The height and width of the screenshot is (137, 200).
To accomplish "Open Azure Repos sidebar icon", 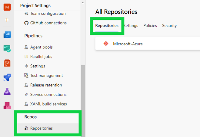I will (7, 63).
